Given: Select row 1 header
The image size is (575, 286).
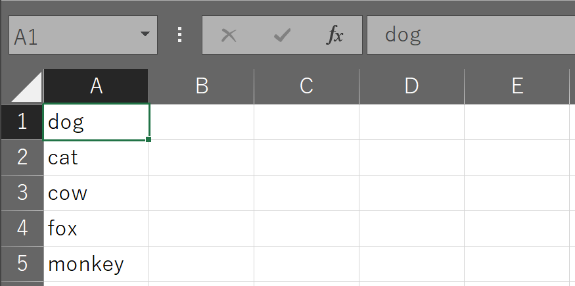Looking at the screenshot, I should 22,122.
